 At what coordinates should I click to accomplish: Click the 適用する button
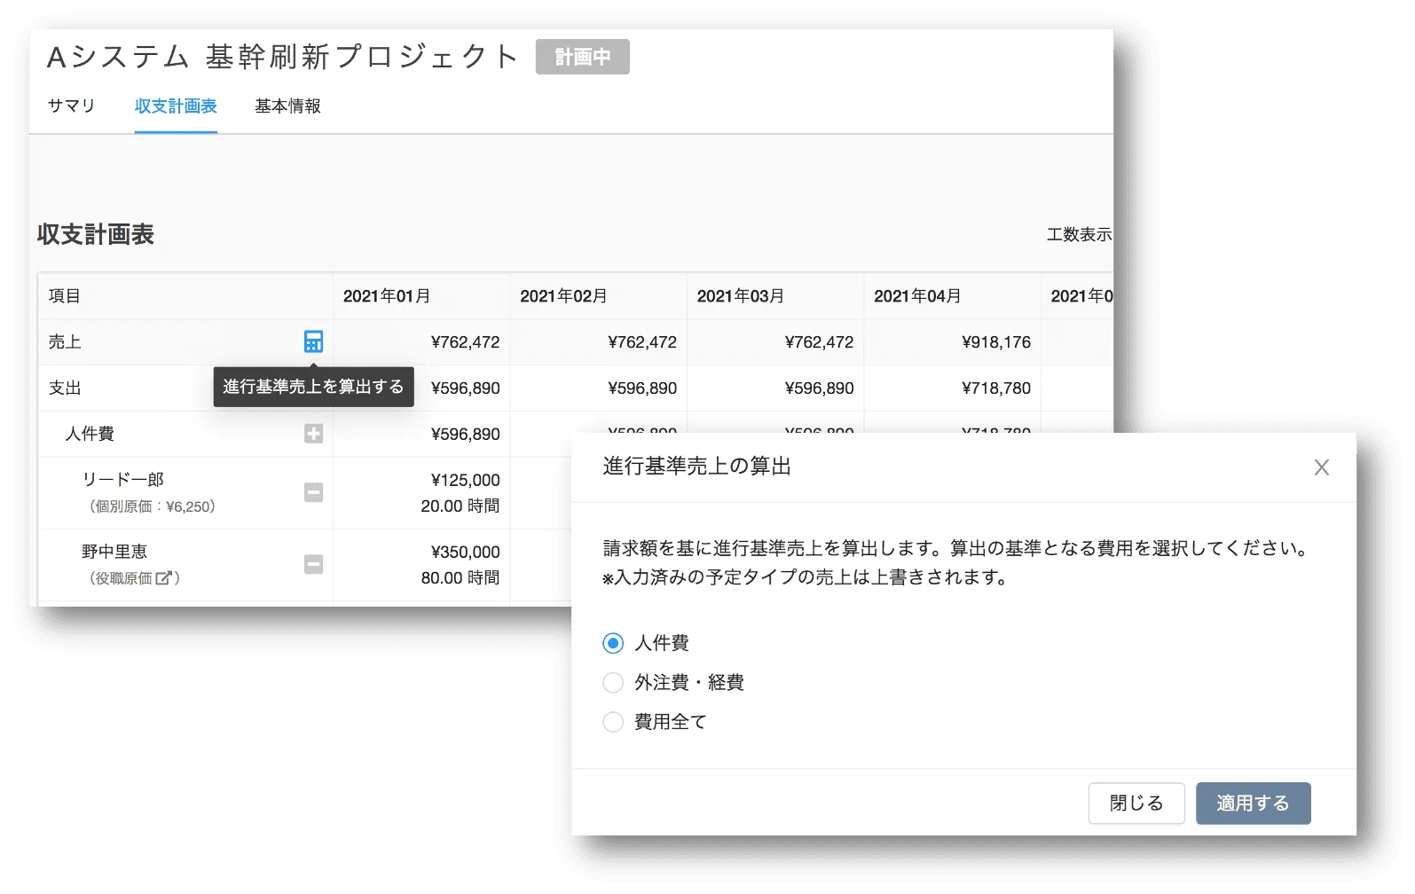point(1253,804)
